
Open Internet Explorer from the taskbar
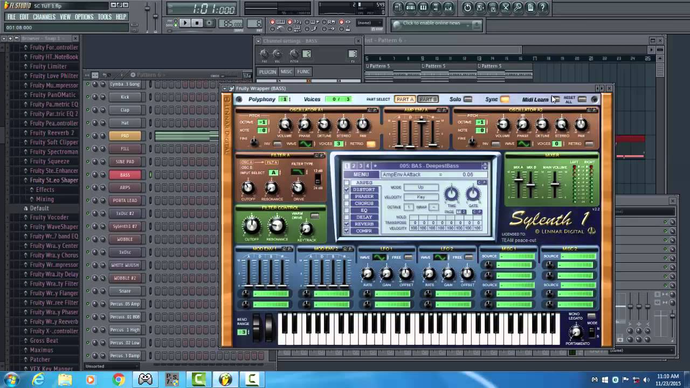point(38,380)
